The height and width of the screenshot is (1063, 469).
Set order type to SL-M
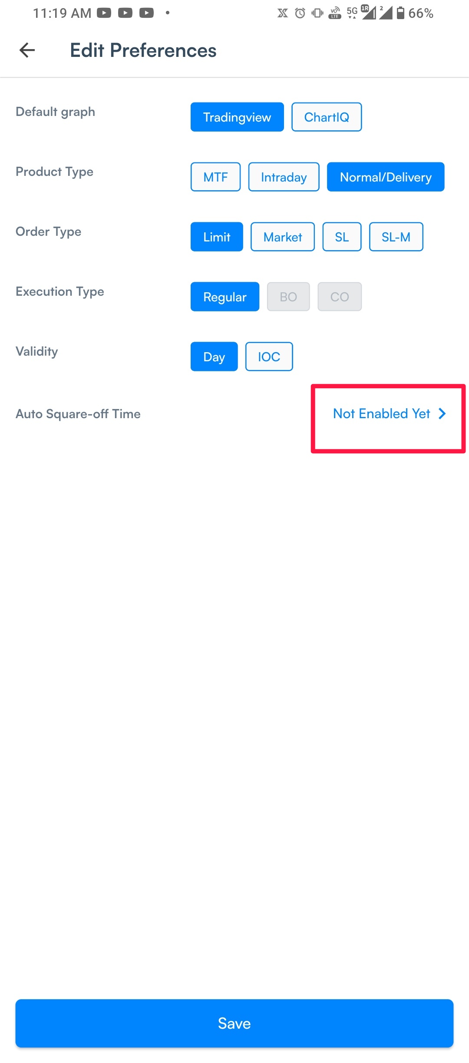pyautogui.click(x=396, y=237)
